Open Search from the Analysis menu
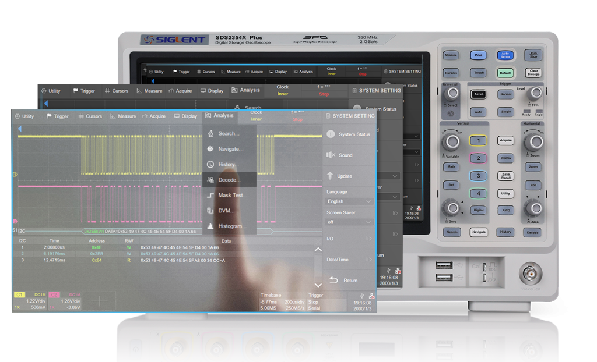The image size is (597, 362). click(229, 133)
